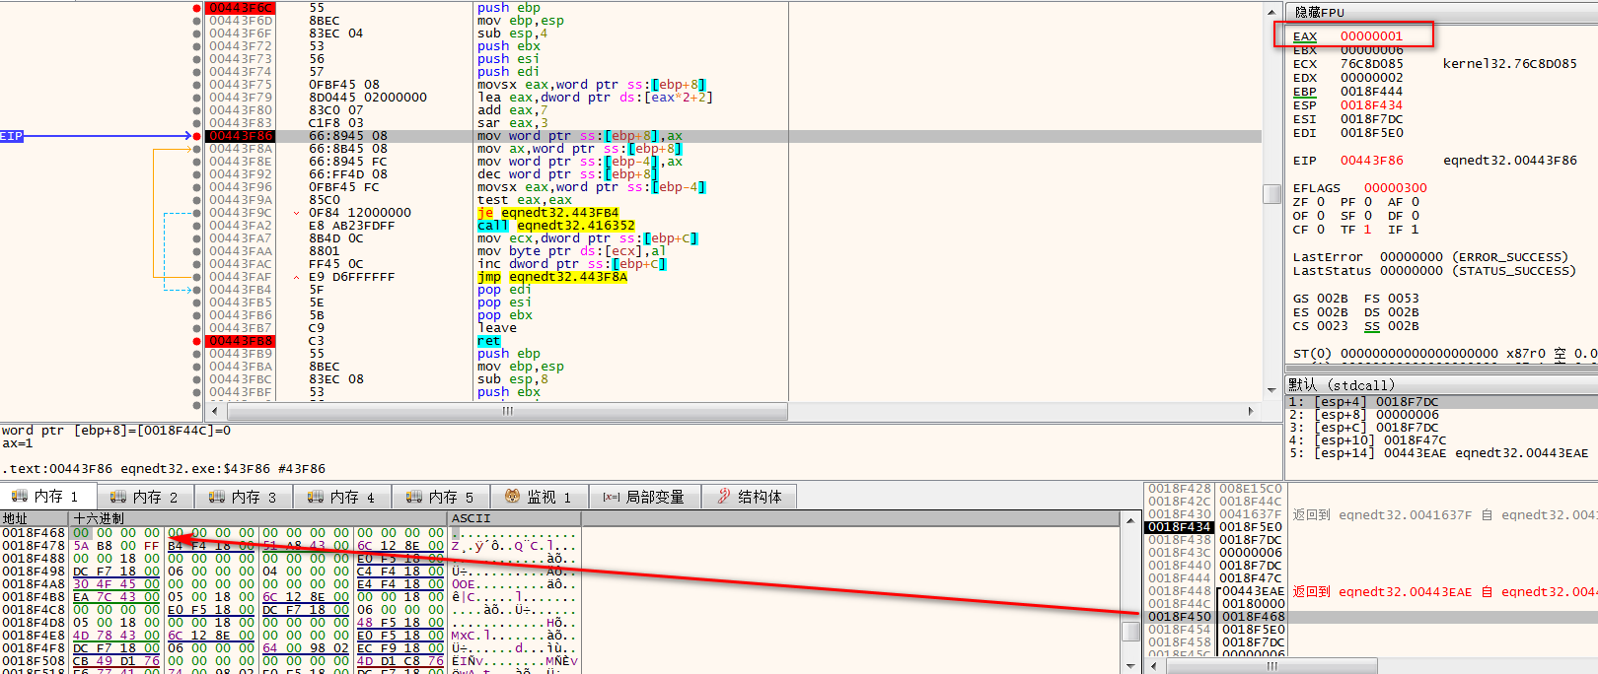Select stack row at address 0018F434

pos(1371,527)
